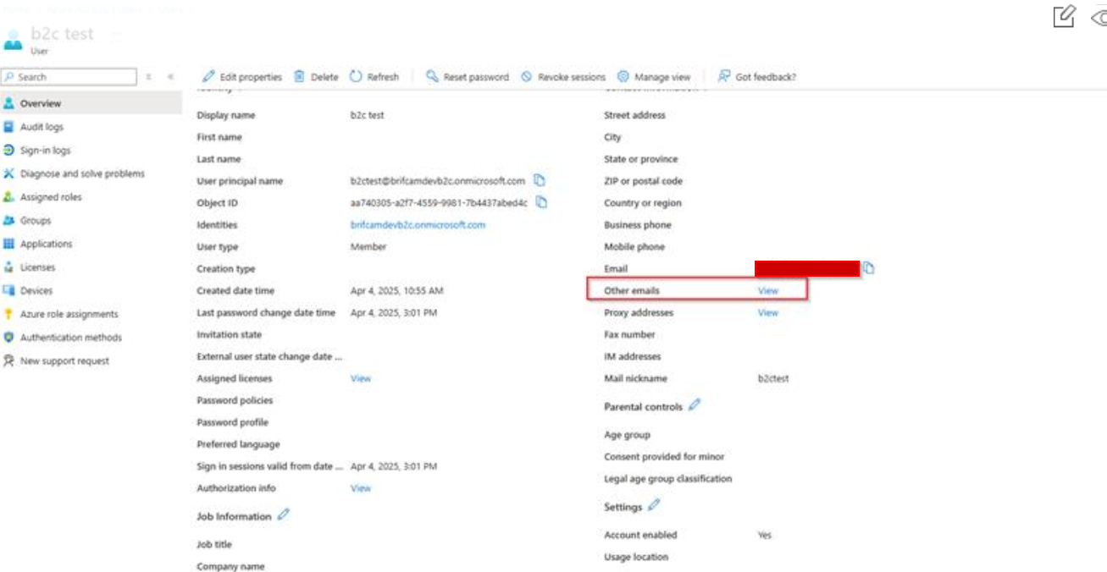The width and height of the screenshot is (1107, 572).
Task: Open Reset password action
Action: (x=468, y=77)
